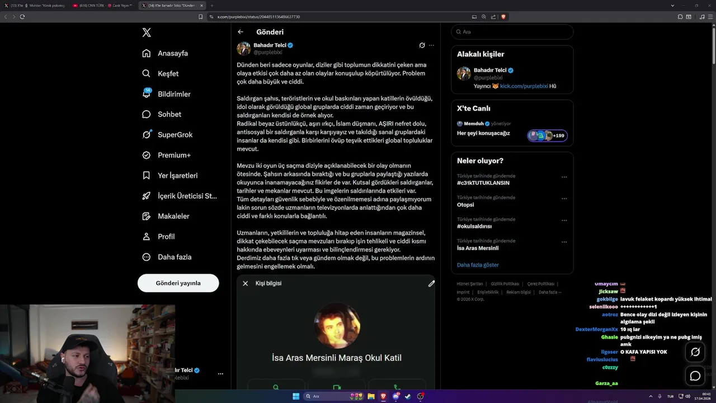Open the post's three-dot options menu
The width and height of the screenshot is (716, 403).
pos(431,45)
